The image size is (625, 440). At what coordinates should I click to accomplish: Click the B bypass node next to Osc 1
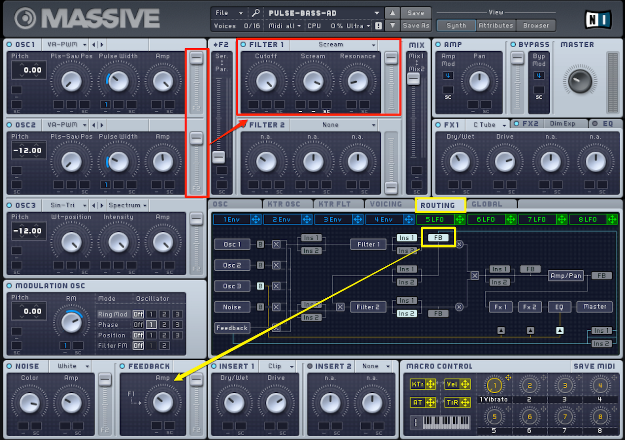(x=261, y=244)
